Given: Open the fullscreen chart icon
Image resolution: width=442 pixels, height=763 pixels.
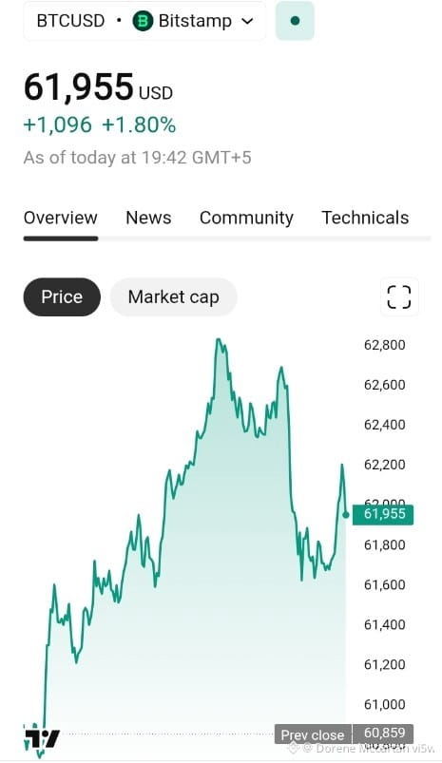Looking at the screenshot, I should coord(398,296).
